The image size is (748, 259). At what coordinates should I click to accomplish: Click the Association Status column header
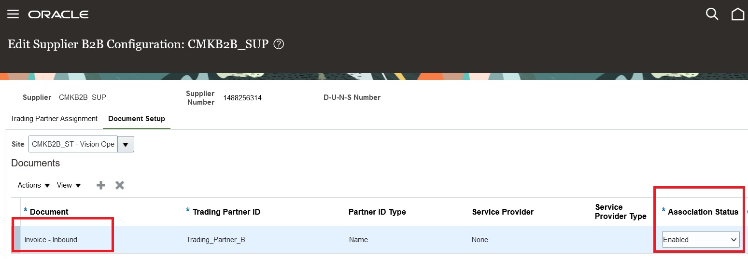pyautogui.click(x=703, y=212)
